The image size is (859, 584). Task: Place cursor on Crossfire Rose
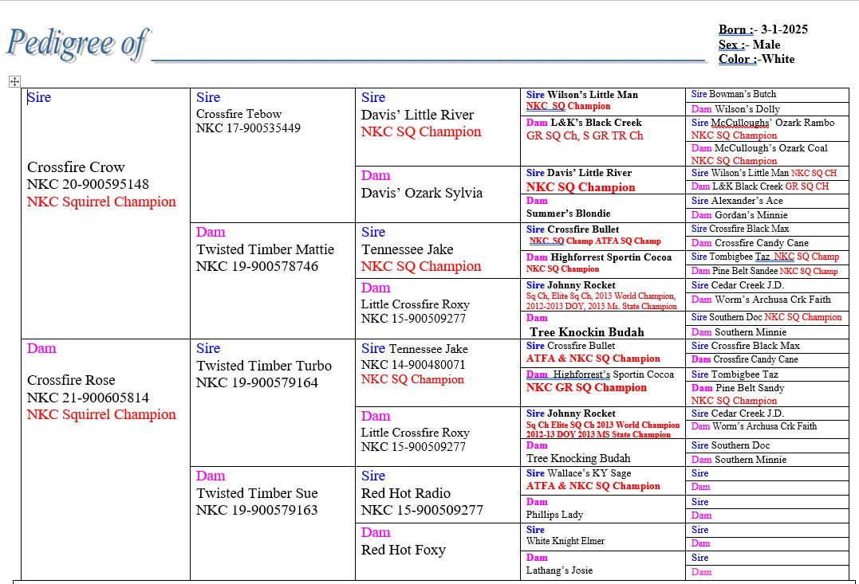pyautogui.click(x=71, y=381)
